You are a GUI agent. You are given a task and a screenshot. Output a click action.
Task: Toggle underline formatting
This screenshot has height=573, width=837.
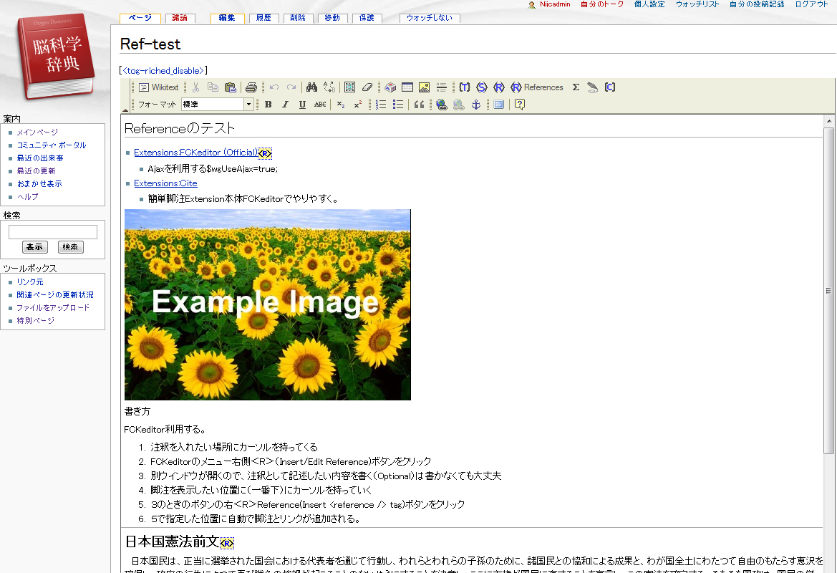coord(302,105)
